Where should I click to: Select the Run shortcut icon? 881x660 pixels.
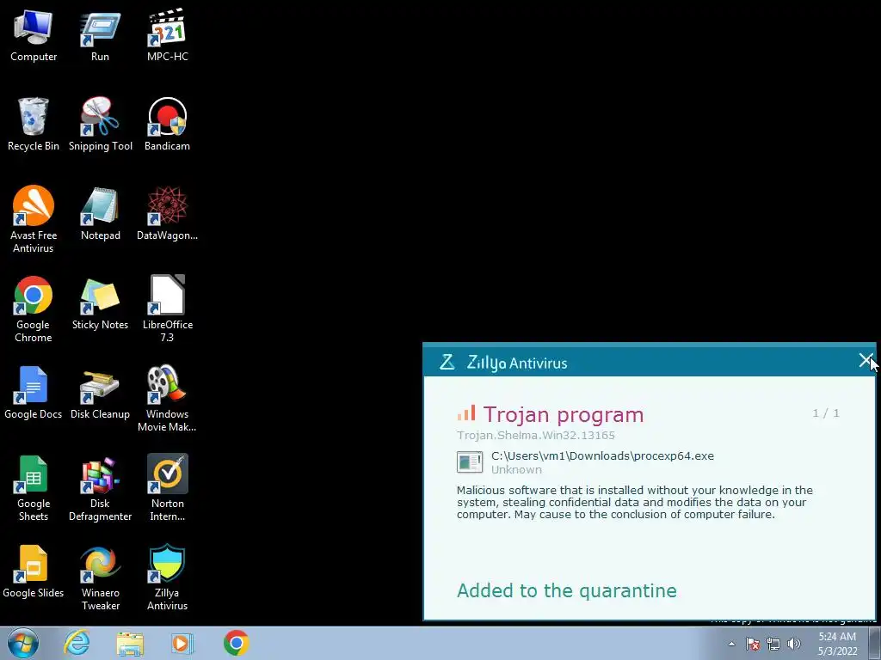point(100,36)
